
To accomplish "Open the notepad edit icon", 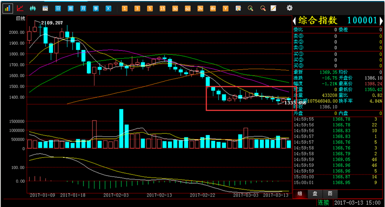I will click(238, 9).
